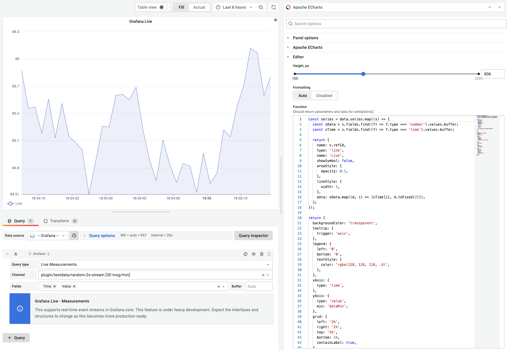
Task: Click the clock icon in time picker
Action: click(x=218, y=7)
